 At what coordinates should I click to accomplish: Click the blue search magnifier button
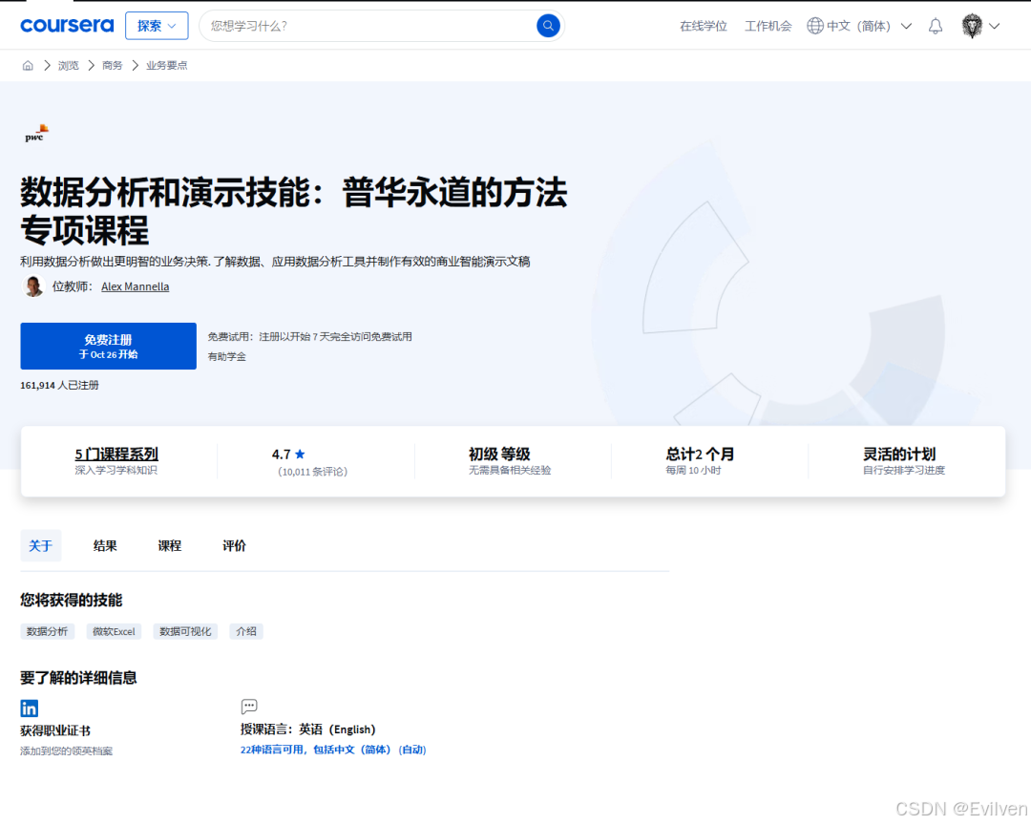point(548,26)
